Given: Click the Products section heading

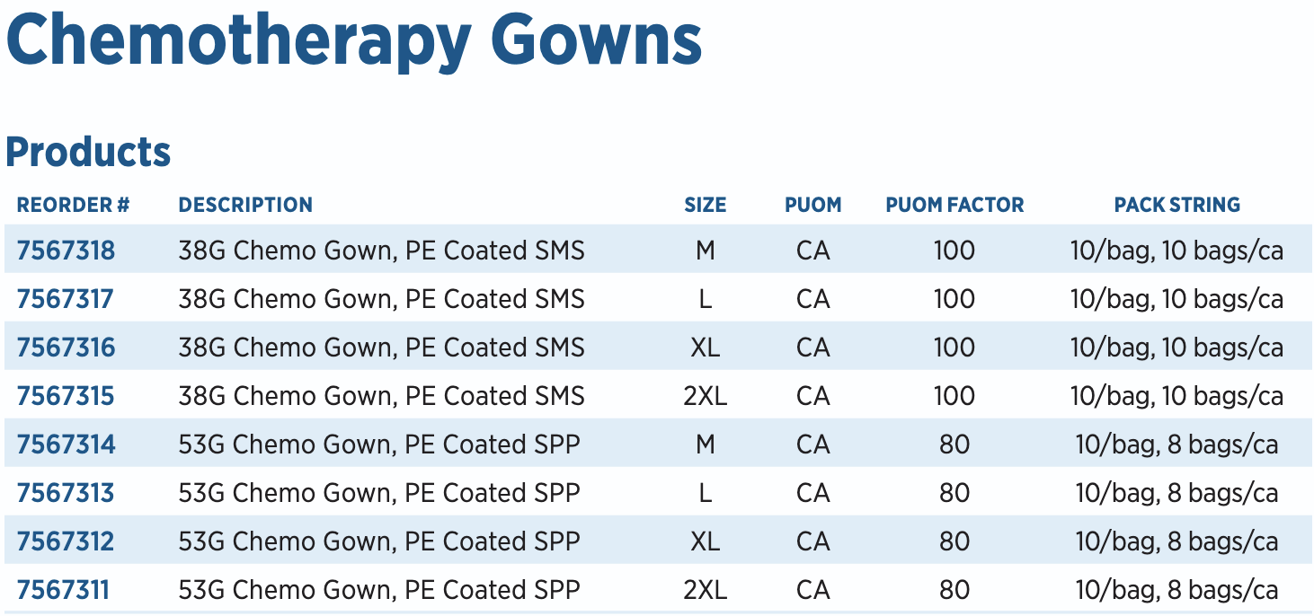Looking at the screenshot, I should pyautogui.click(x=88, y=152).
